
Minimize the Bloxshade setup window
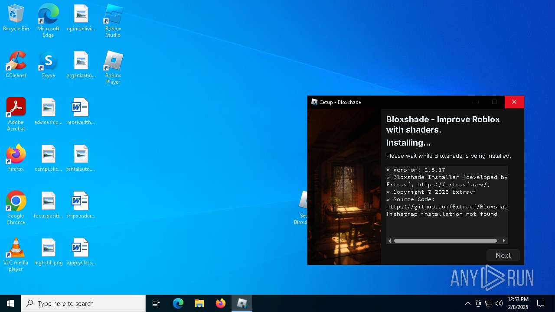(x=475, y=102)
